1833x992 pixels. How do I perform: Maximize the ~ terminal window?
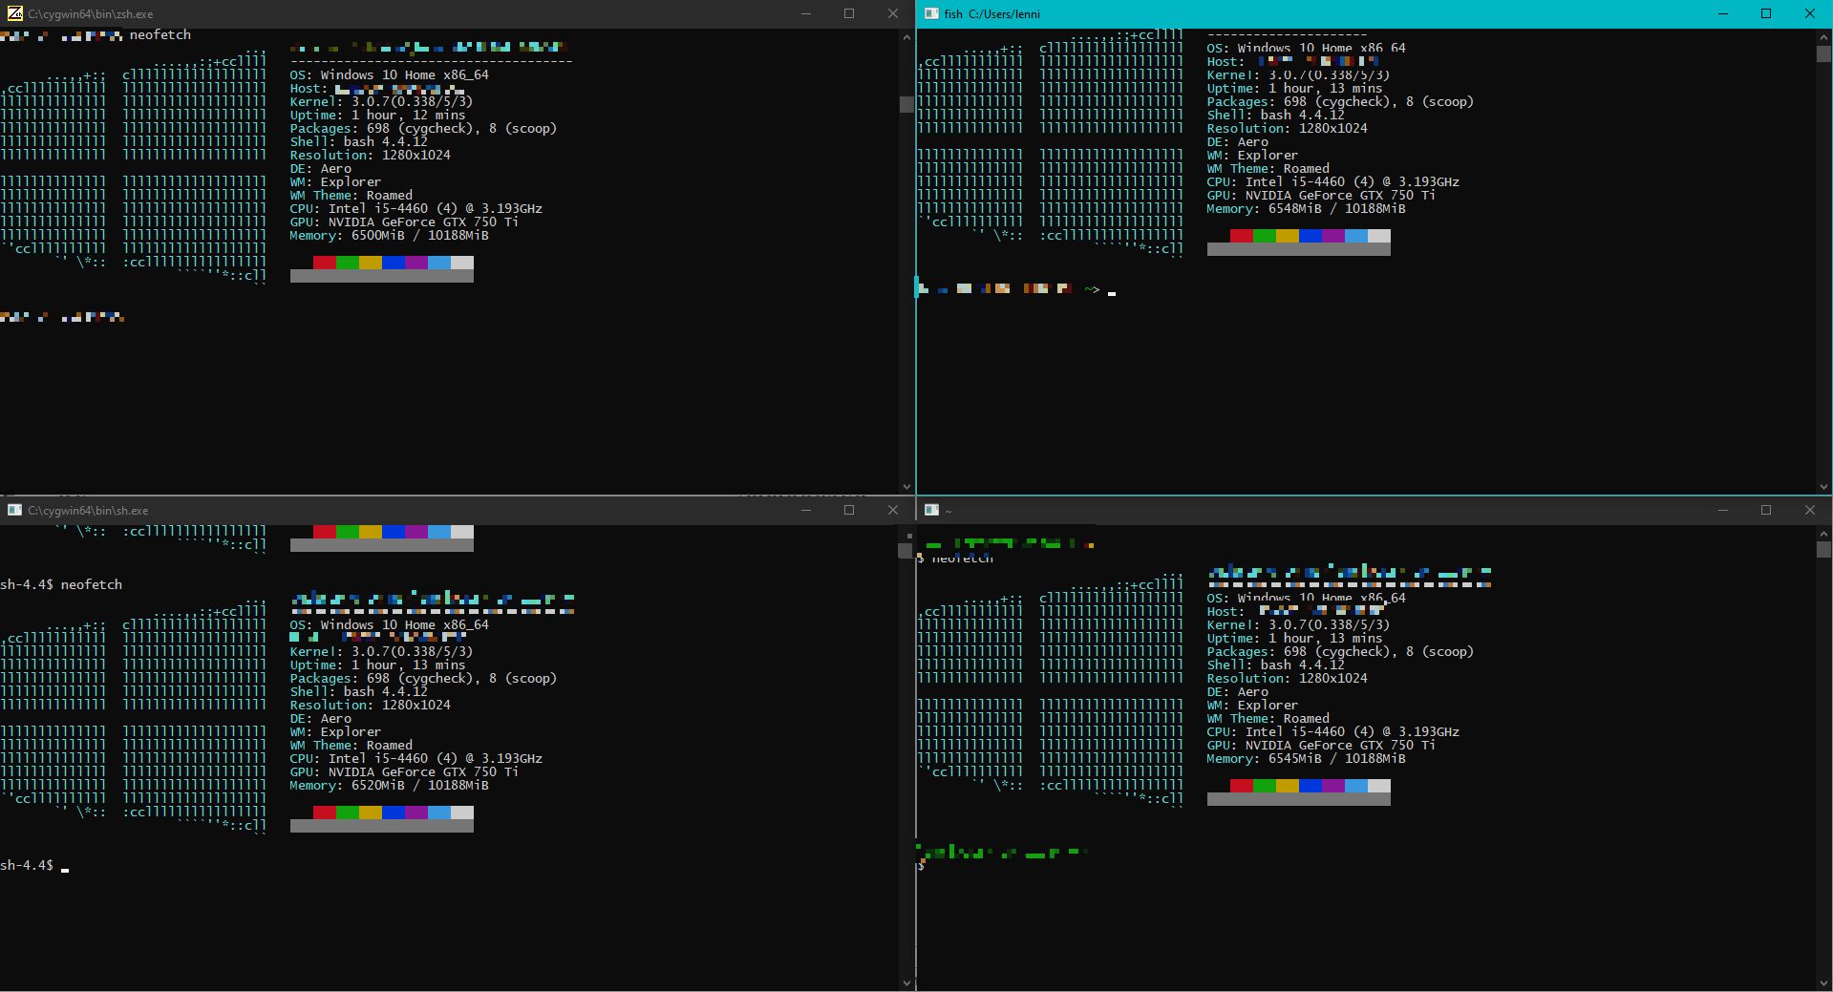(1766, 510)
